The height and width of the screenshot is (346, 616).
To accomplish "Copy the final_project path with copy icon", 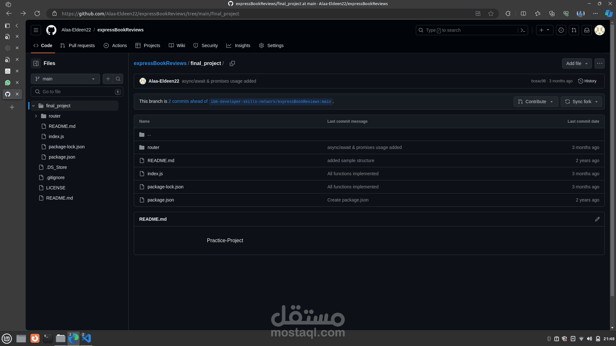I will [232, 63].
